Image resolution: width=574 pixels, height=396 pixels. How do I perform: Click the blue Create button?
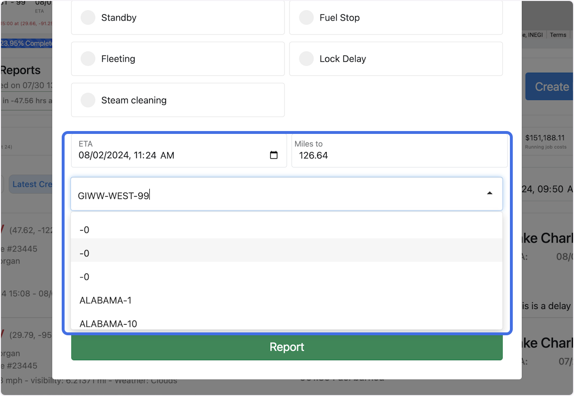point(553,87)
